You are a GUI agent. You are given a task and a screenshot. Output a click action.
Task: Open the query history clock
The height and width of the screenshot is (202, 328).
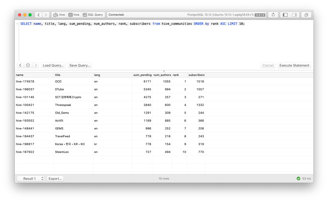pos(28,65)
